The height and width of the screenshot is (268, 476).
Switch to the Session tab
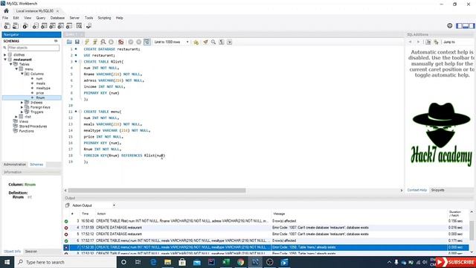coord(30,252)
